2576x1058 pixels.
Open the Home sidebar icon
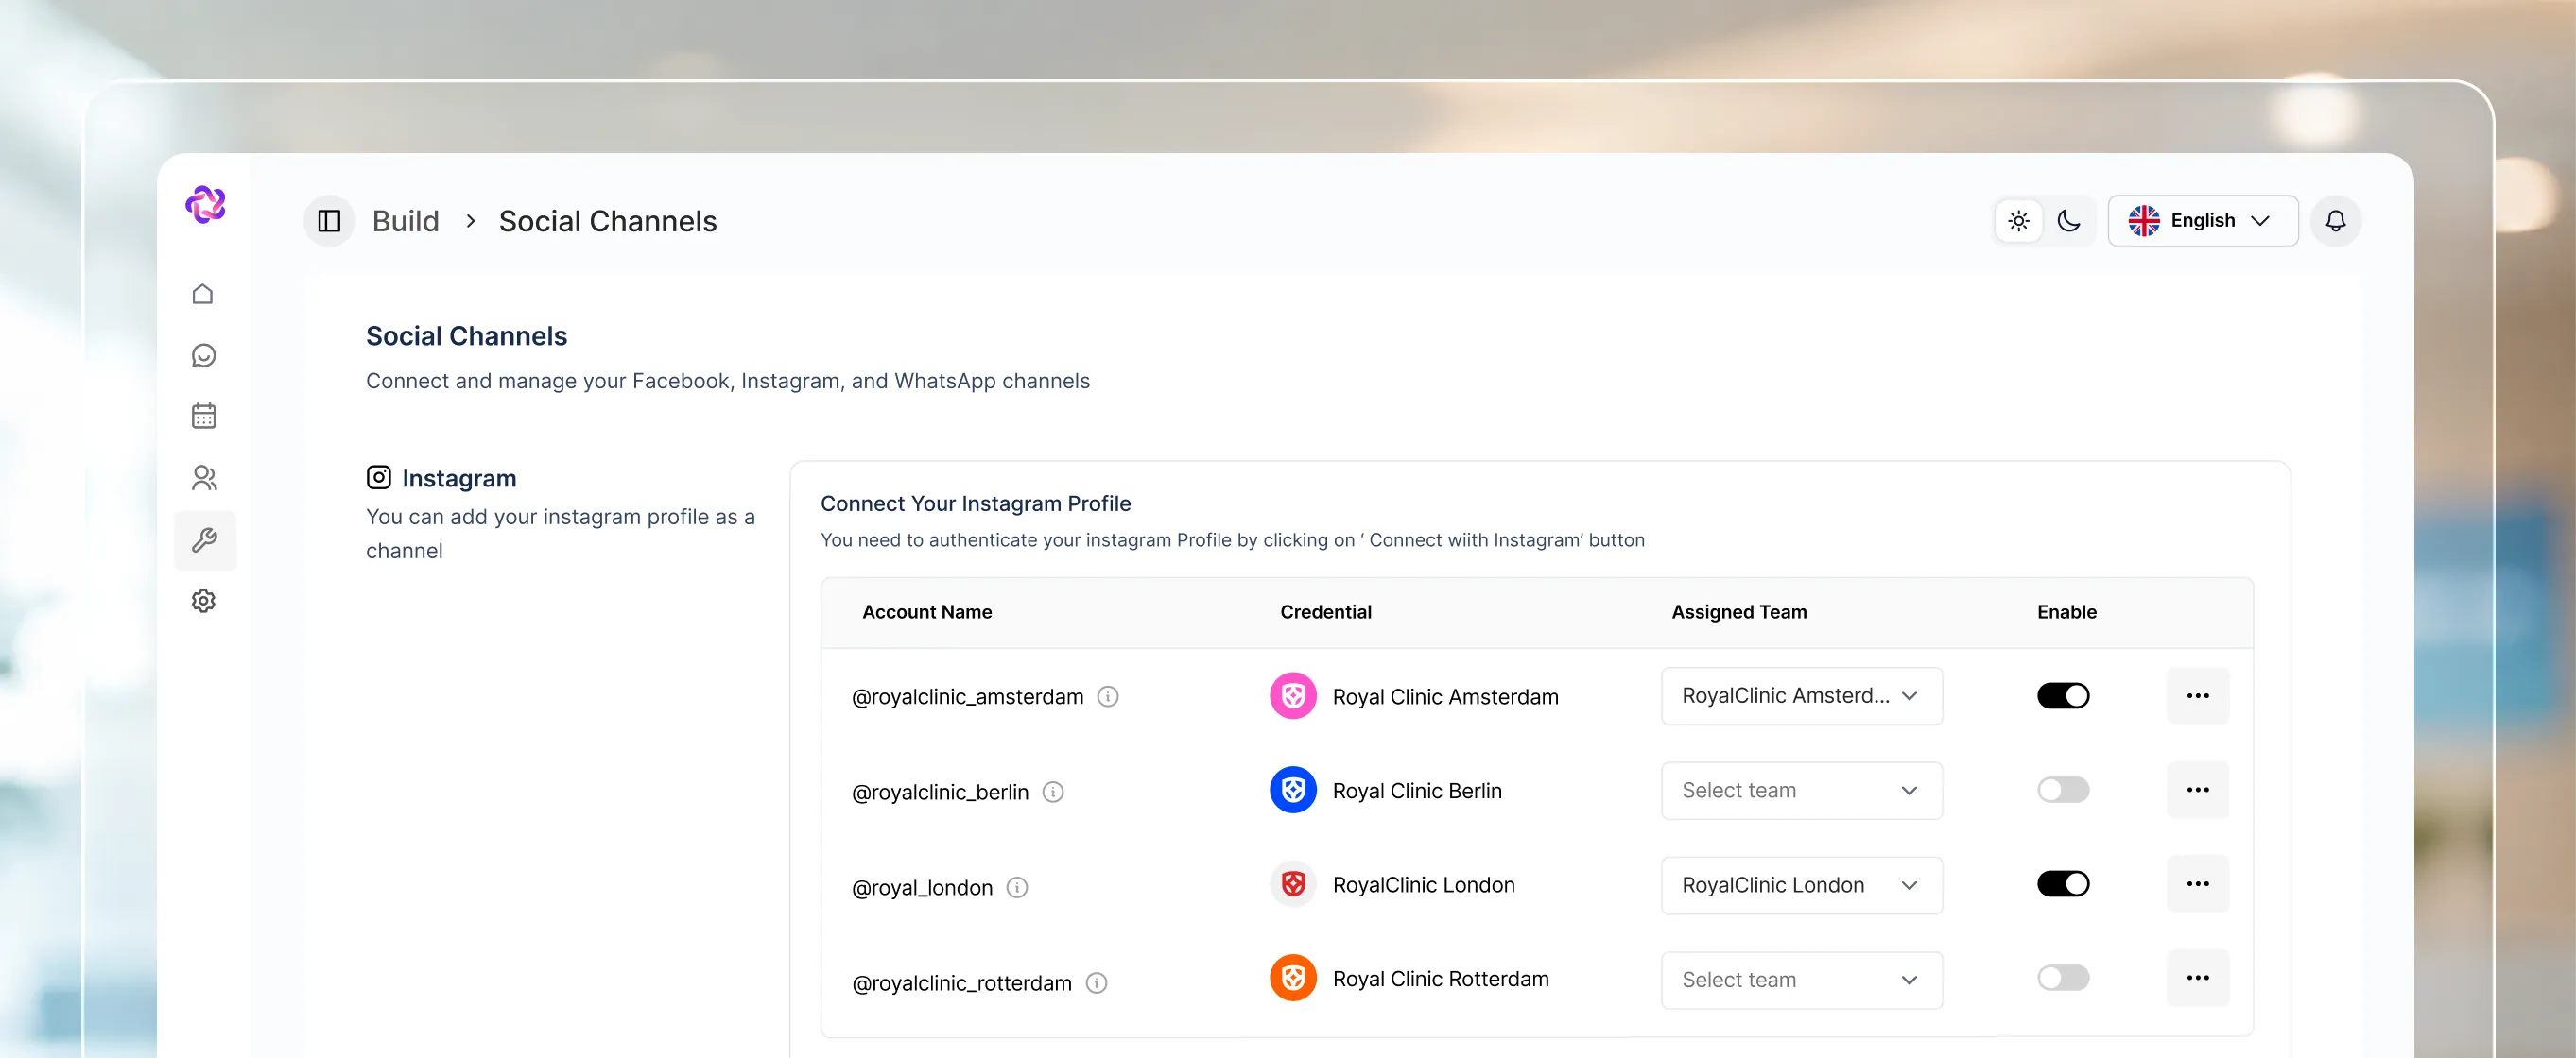203,294
